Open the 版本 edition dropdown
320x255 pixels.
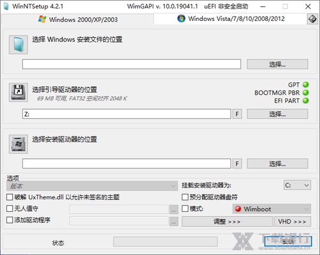pos(92,186)
